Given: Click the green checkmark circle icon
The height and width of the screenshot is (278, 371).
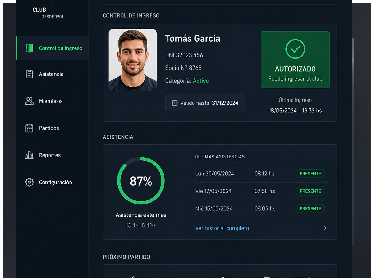Looking at the screenshot, I should click(295, 49).
